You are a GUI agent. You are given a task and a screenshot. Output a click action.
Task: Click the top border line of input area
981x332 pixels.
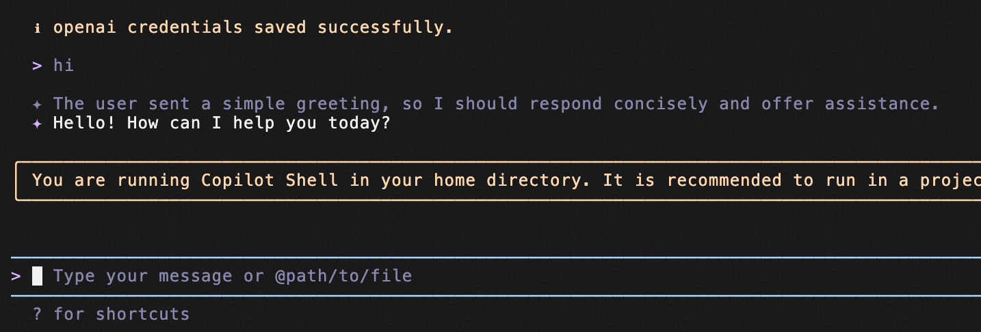(x=496, y=258)
